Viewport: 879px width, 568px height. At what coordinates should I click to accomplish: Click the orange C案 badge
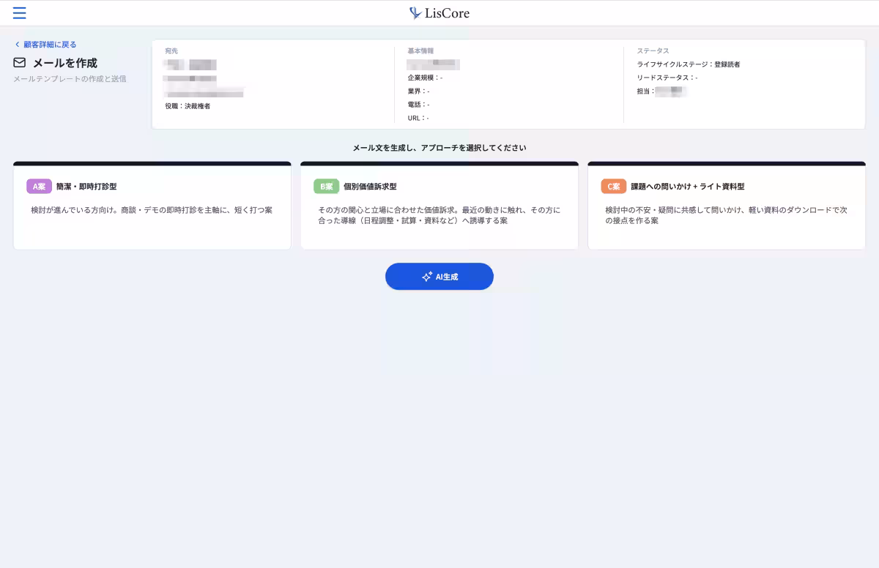coord(613,187)
